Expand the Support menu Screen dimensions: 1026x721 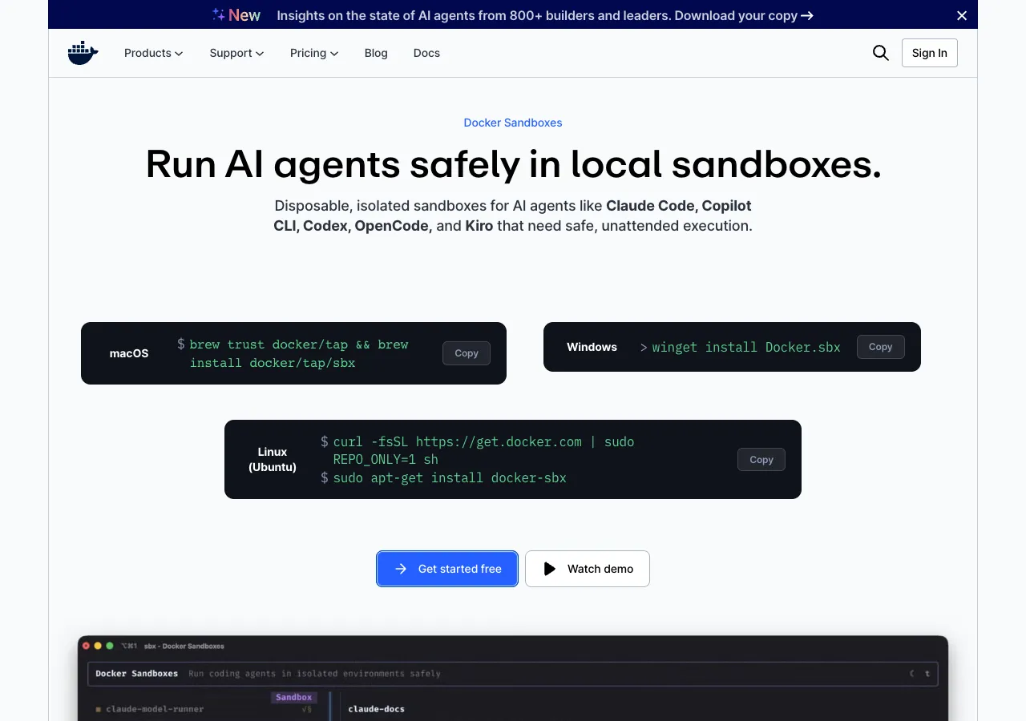coord(236,53)
